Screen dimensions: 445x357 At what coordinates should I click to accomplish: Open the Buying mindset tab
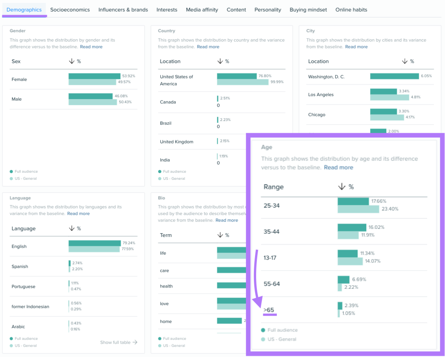[308, 10]
